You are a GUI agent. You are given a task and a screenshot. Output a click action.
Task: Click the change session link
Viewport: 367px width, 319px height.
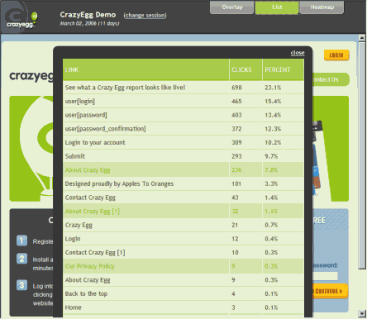coord(145,16)
